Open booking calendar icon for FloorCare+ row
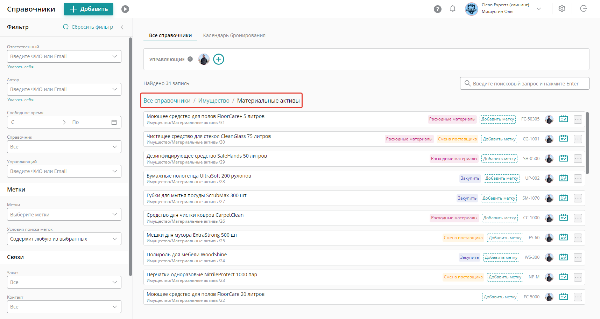 click(x=563, y=119)
